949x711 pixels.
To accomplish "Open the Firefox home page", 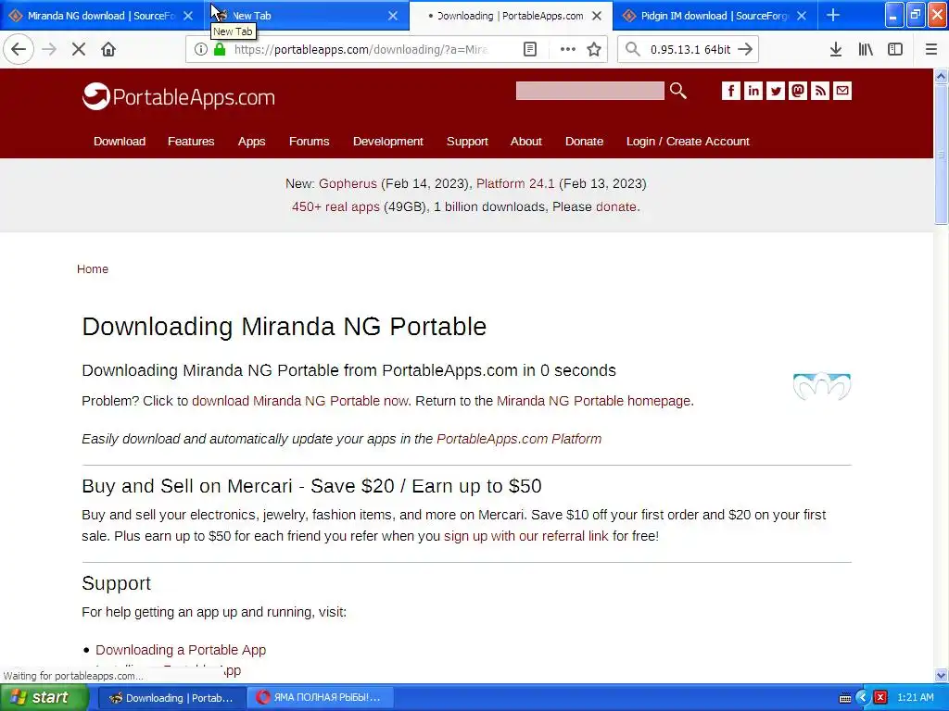I will (x=108, y=49).
